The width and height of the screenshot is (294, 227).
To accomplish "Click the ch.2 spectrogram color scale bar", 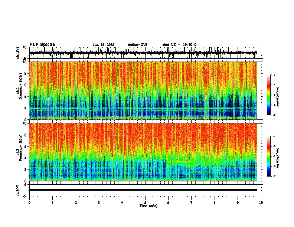I will [x=269, y=156].
